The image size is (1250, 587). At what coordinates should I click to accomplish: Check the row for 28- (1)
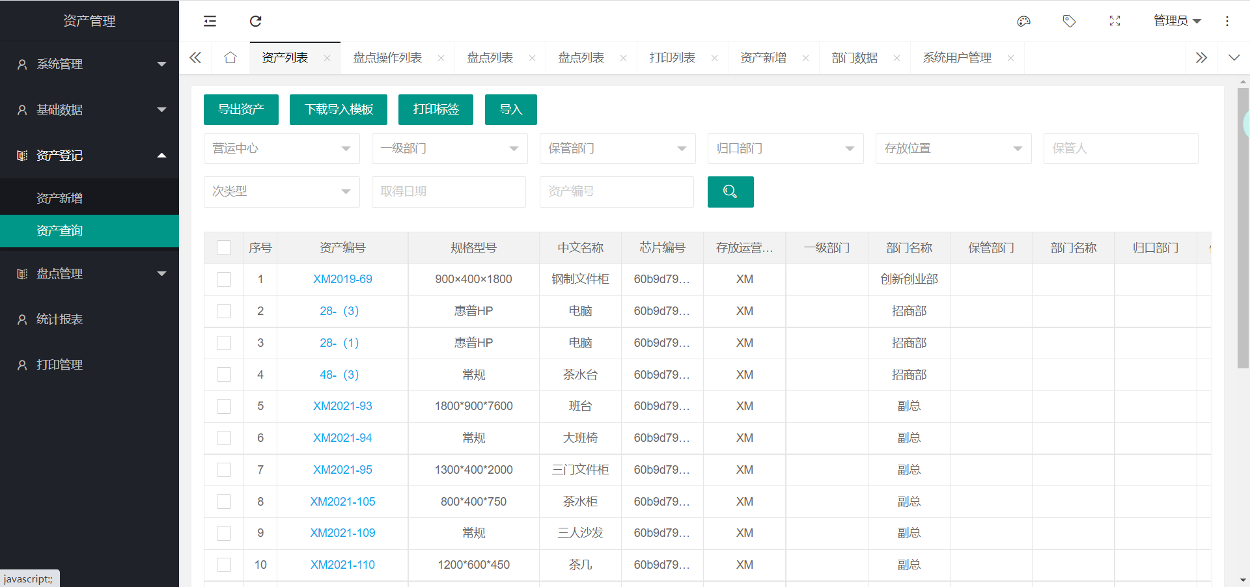[x=224, y=343]
